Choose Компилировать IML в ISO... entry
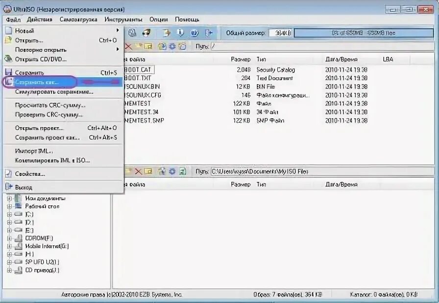Screen dimensions: 439x303 click(63, 161)
